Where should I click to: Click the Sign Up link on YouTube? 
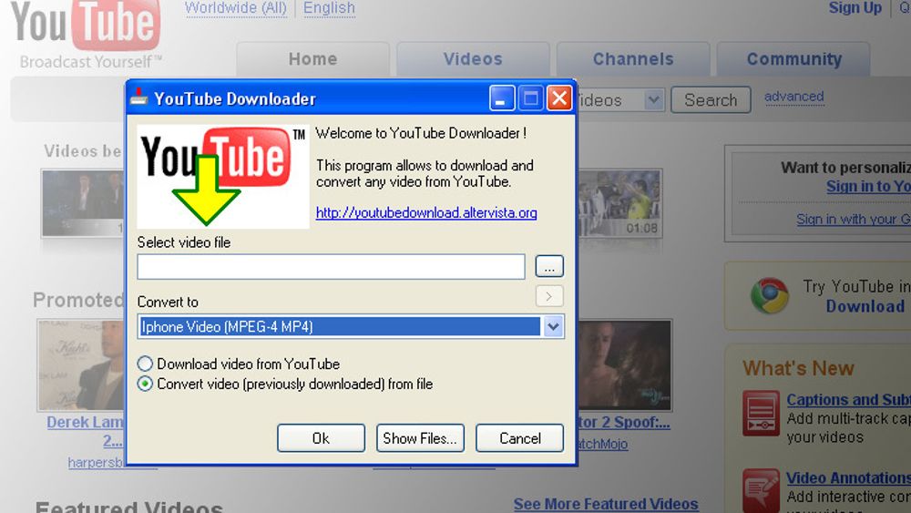point(855,8)
